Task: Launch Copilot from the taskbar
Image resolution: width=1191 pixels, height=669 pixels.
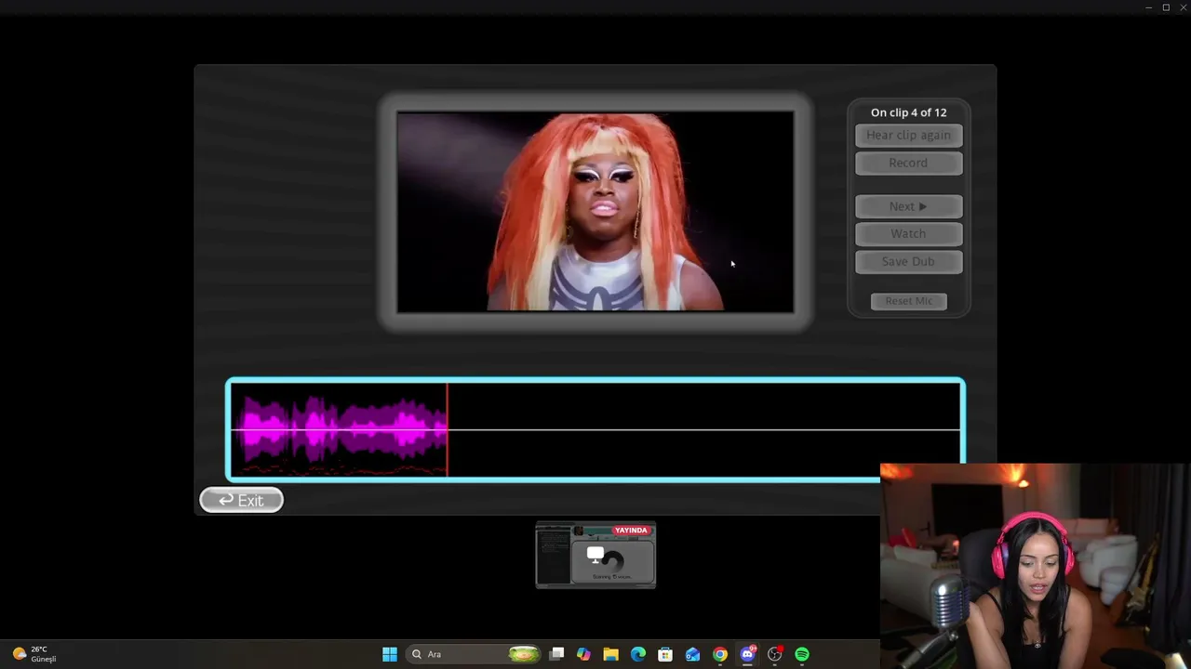Action: tap(583, 654)
